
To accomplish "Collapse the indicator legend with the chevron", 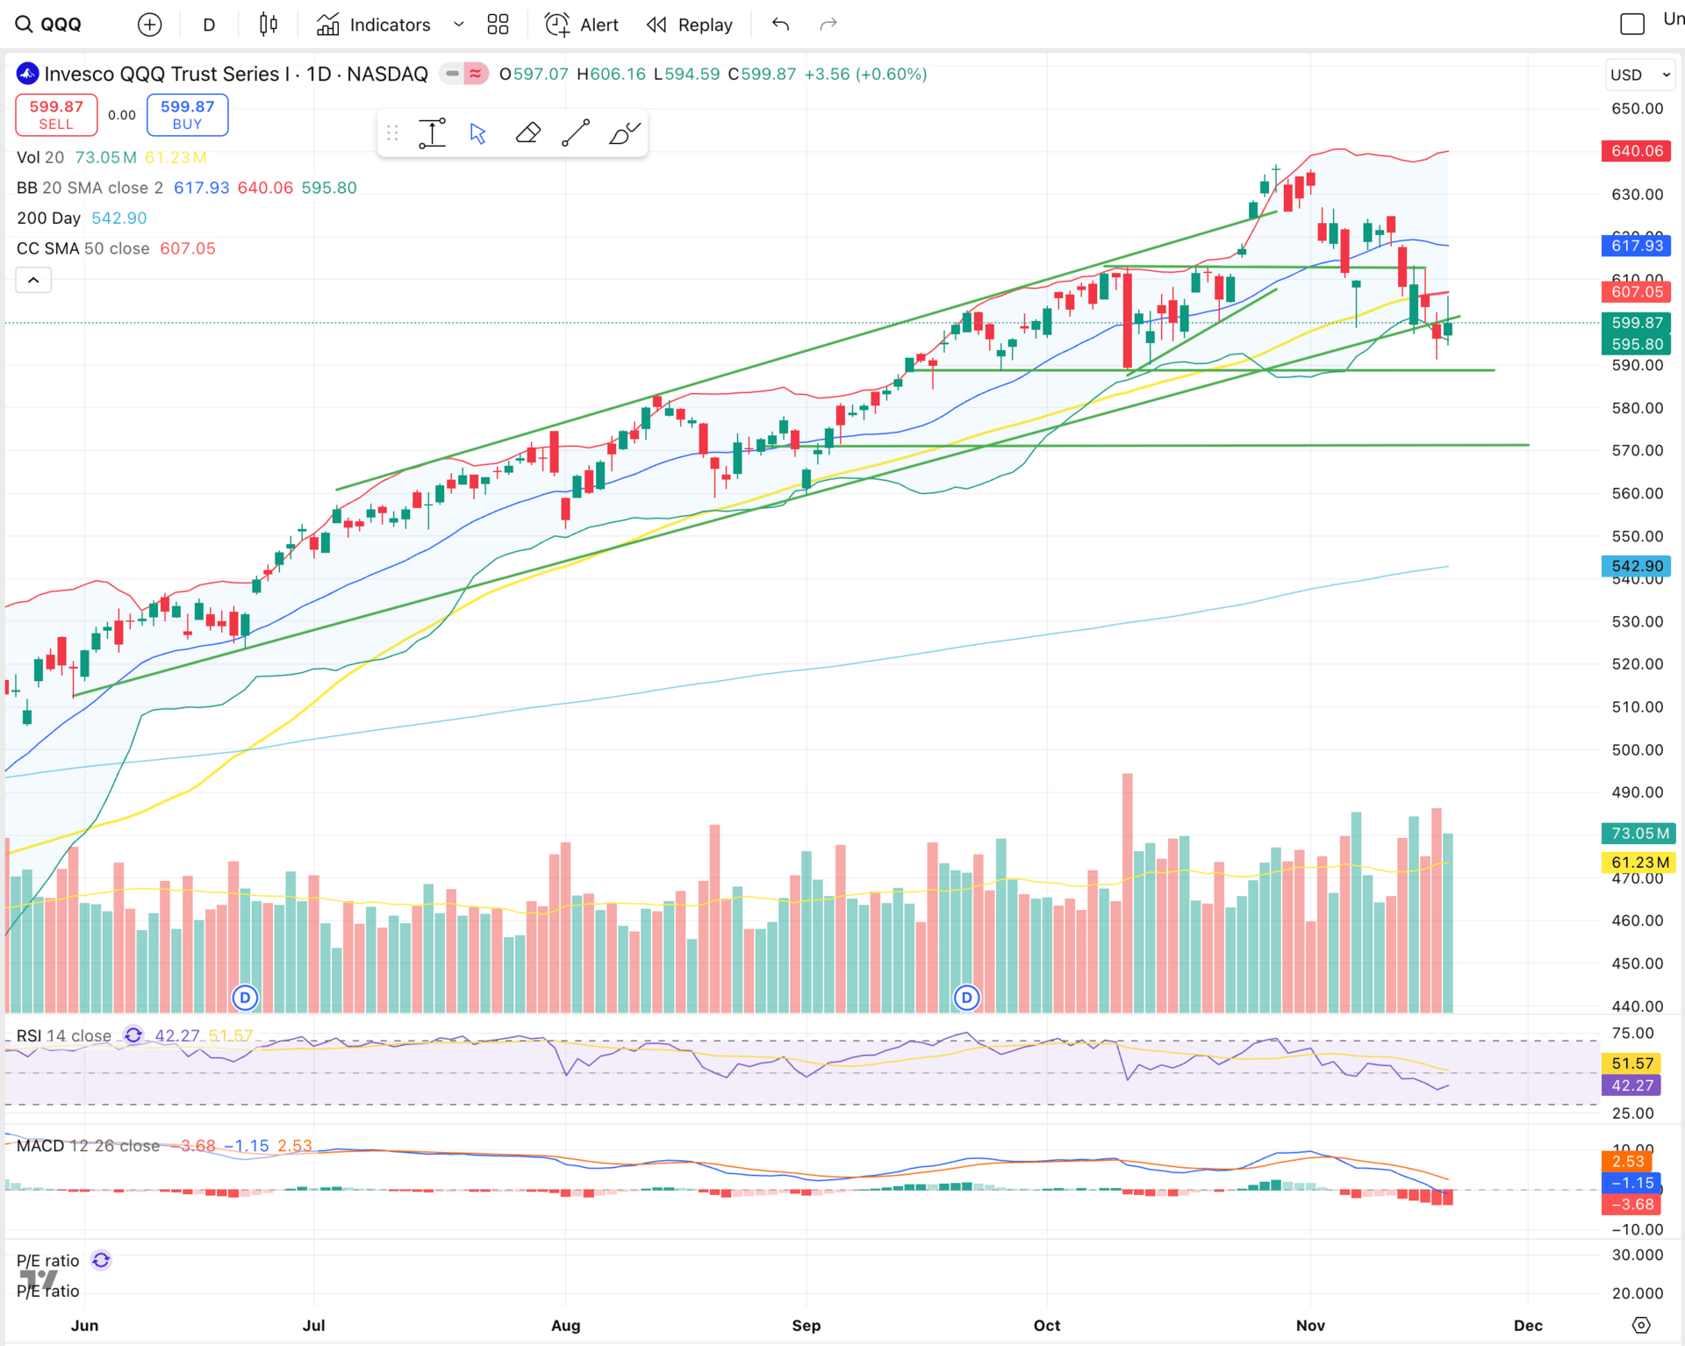I will click(x=33, y=280).
